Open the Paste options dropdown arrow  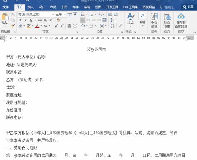pos(5,26)
